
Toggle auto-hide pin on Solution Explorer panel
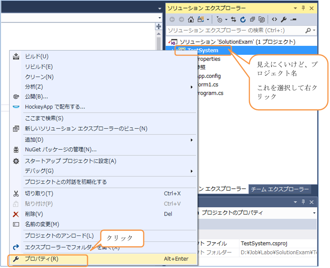pyautogui.click(x=303, y=8)
